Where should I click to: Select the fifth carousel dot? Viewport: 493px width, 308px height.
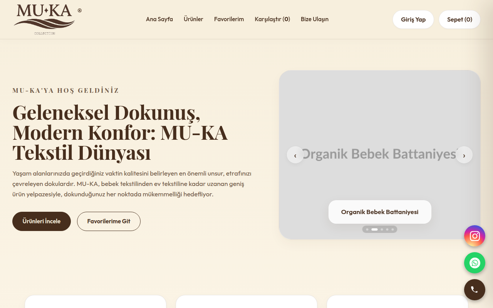pos(392,229)
